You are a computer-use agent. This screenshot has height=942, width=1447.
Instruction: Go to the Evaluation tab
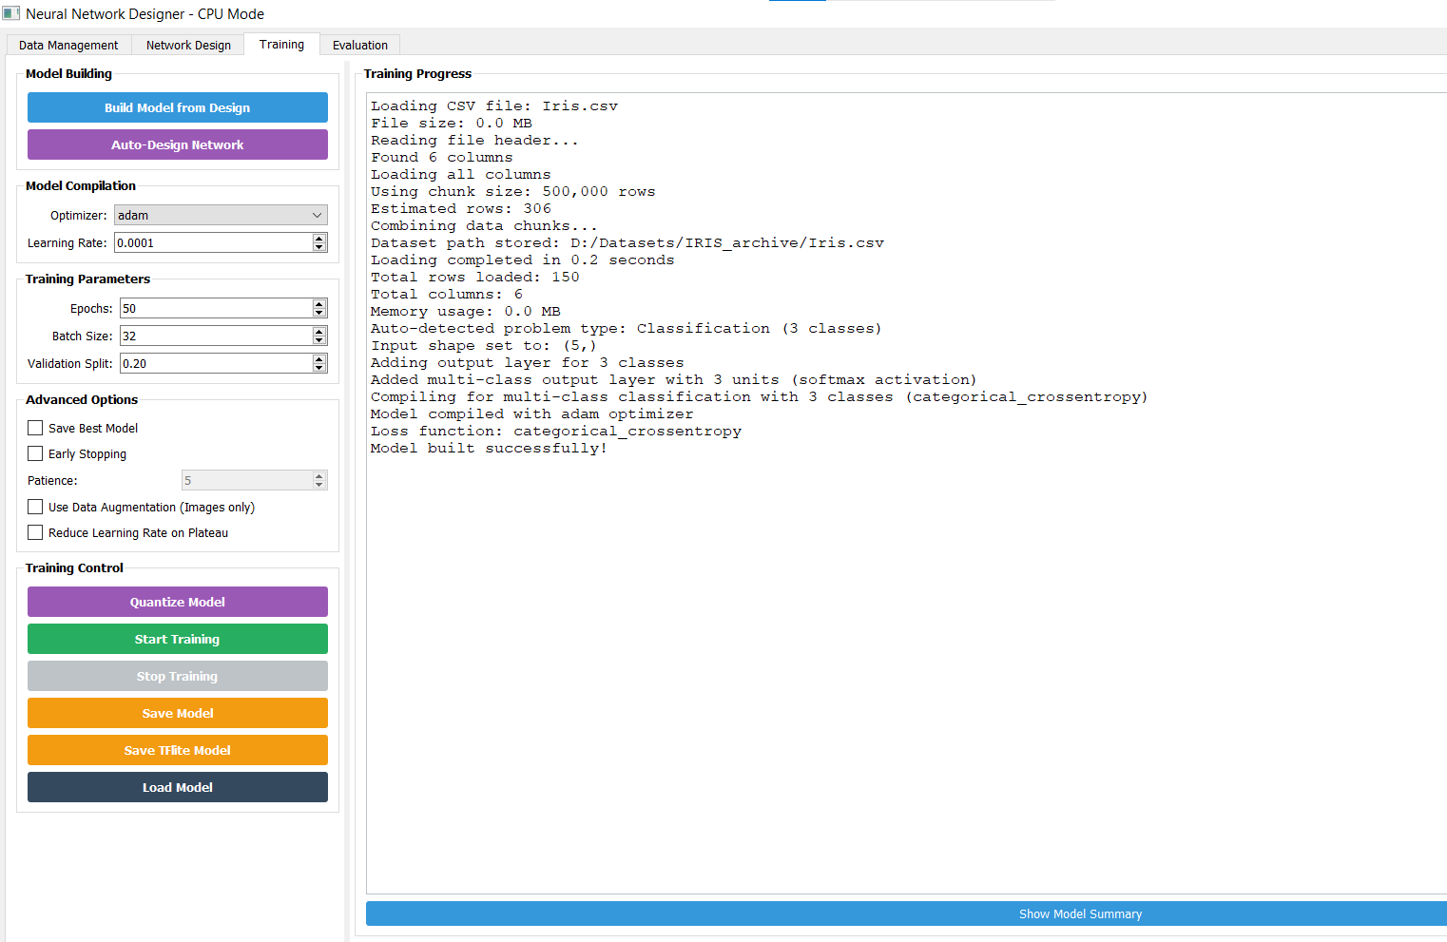359,45
